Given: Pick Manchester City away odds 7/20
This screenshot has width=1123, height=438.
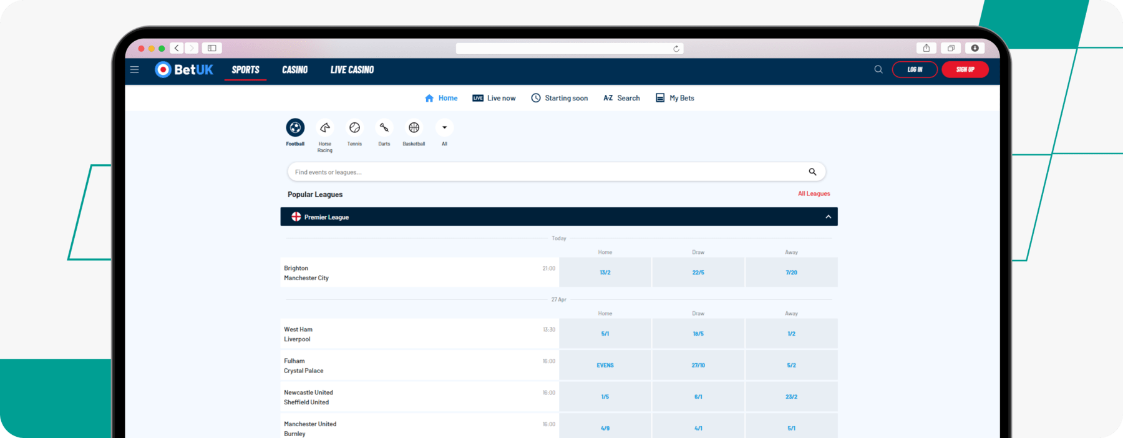Looking at the screenshot, I should point(792,273).
